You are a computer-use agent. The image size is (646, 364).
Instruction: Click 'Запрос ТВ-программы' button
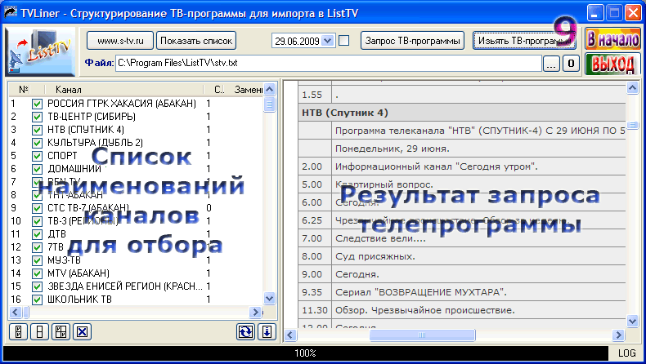pos(412,41)
